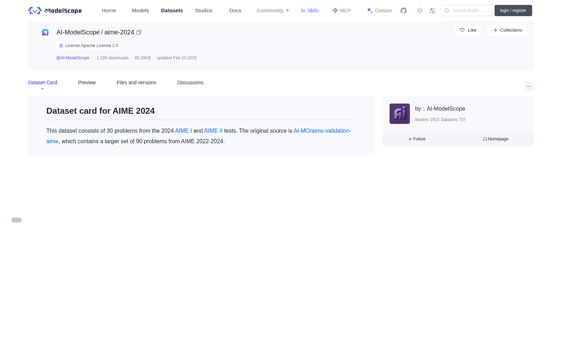Click the Skills sparkle icon
562x351 pixels.
coord(303,11)
